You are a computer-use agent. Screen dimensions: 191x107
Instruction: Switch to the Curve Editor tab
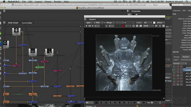tap(27, 23)
